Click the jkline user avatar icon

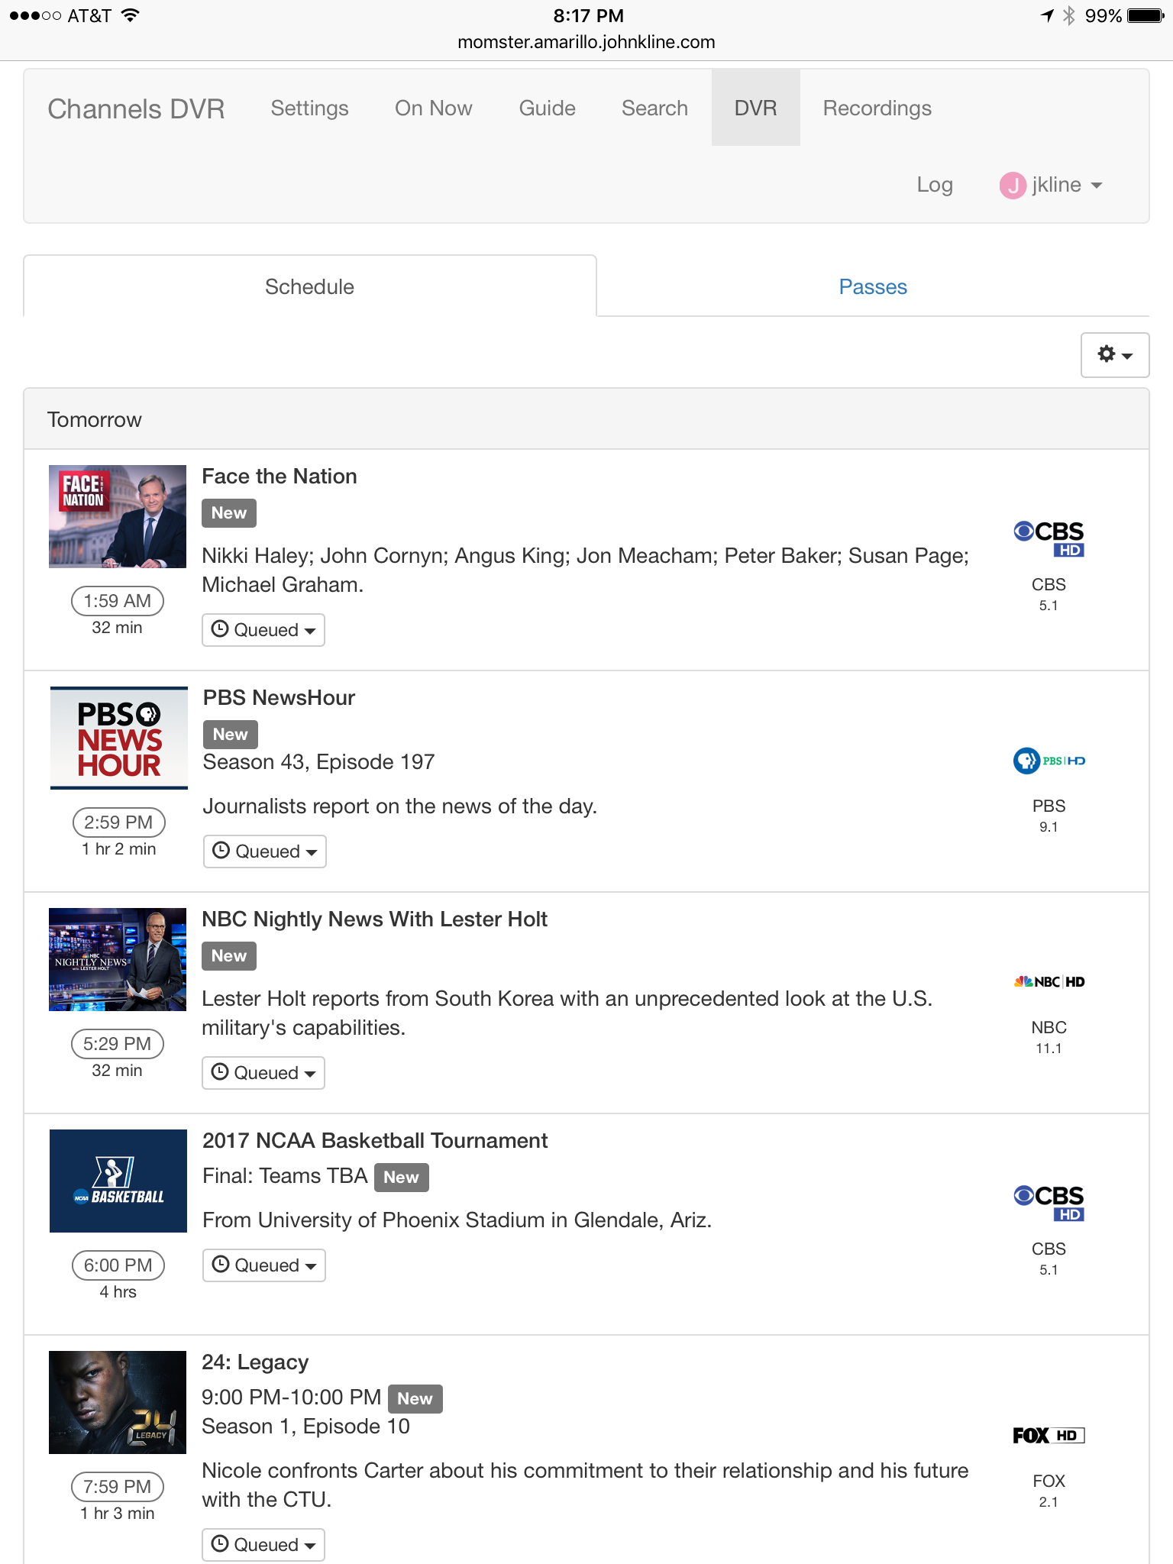click(1012, 186)
